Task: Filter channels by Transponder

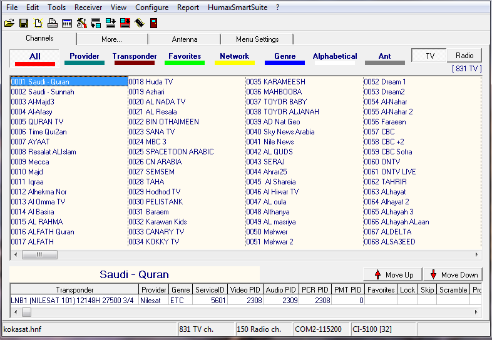Action: 135,58
